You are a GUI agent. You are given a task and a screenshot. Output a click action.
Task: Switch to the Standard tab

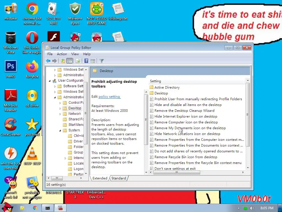tap(119, 178)
